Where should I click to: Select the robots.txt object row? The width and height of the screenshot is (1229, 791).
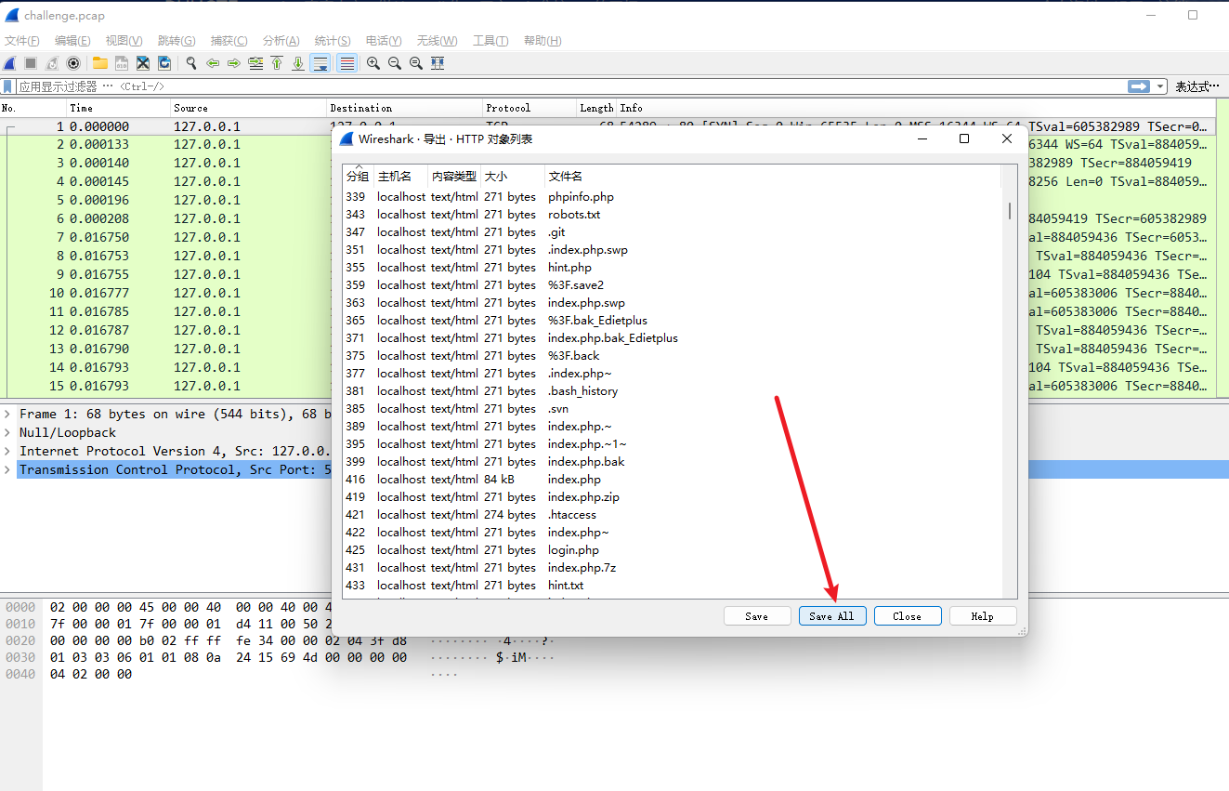click(x=673, y=215)
